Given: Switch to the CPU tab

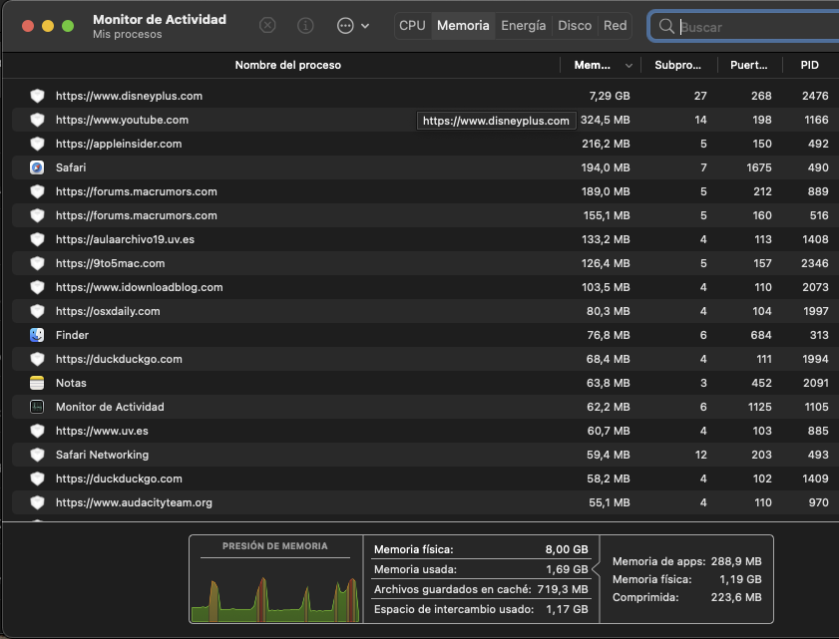Looking at the screenshot, I should [413, 25].
